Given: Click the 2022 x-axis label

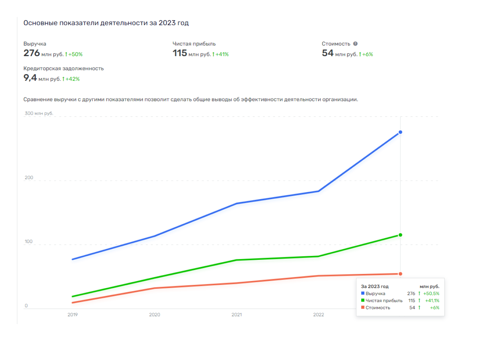Looking at the screenshot, I should click(318, 315).
